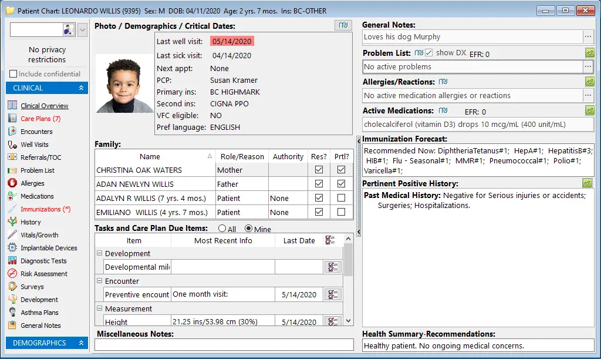Open the dropdown arrow next to patient search
This screenshot has height=359, width=601.
(x=82, y=29)
